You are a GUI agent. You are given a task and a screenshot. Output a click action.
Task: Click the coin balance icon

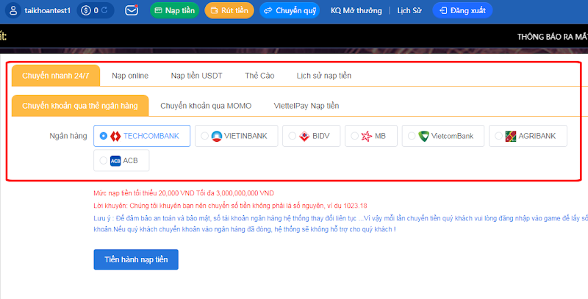click(86, 10)
